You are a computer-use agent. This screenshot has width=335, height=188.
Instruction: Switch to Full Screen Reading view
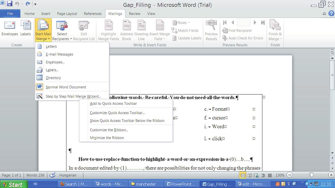pos(250,175)
